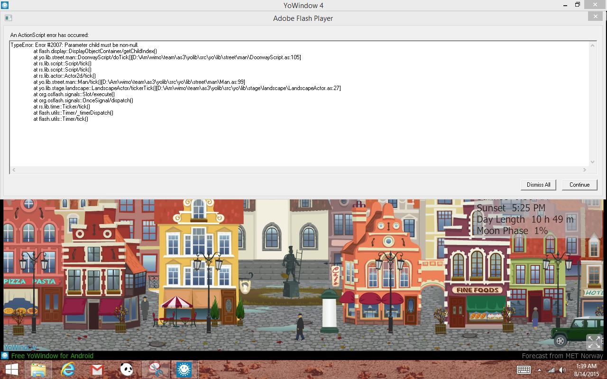Screen dimensions: 607x379
Task: Click the YoWindow sun icon beside Android link
Action: (x=5, y=356)
